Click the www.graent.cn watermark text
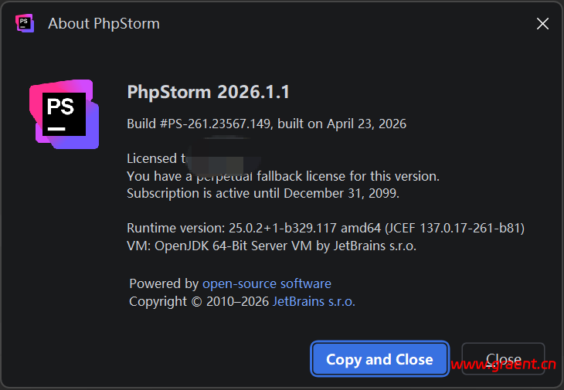This screenshot has height=390, width=564. (504, 366)
